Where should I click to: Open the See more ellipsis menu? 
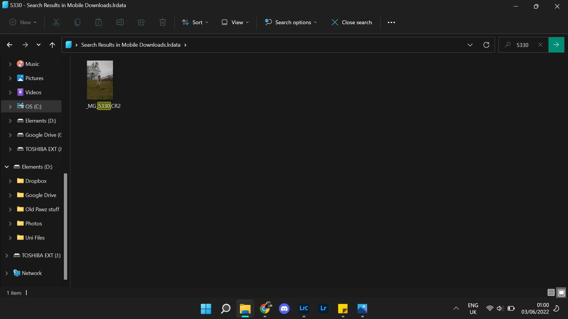pos(391,22)
